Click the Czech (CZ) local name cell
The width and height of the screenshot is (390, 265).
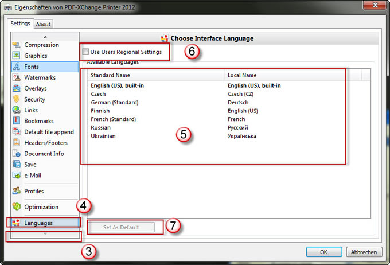click(x=240, y=94)
